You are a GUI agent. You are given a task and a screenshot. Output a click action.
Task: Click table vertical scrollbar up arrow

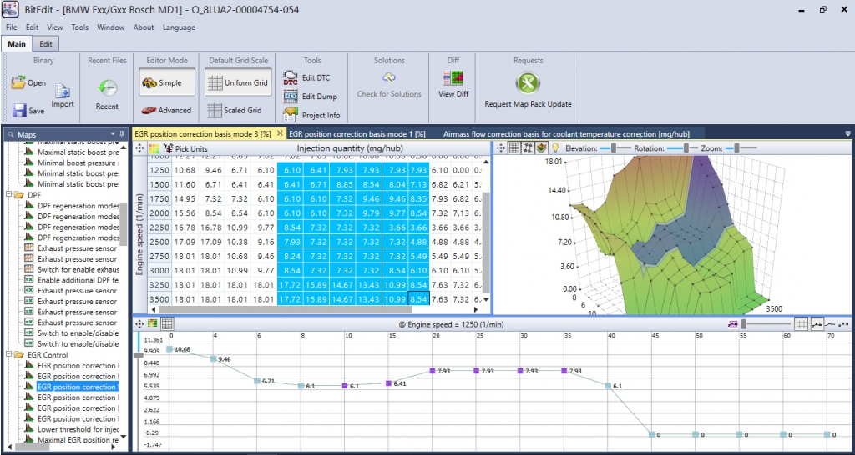click(x=487, y=161)
